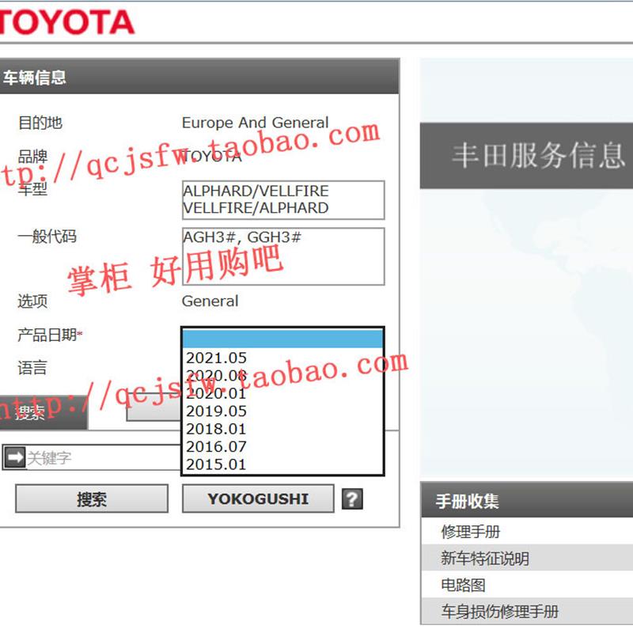The width and height of the screenshot is (633, 633).
Task: Focus the 关键字 keyword input field
Action: (x=103, y=458)
